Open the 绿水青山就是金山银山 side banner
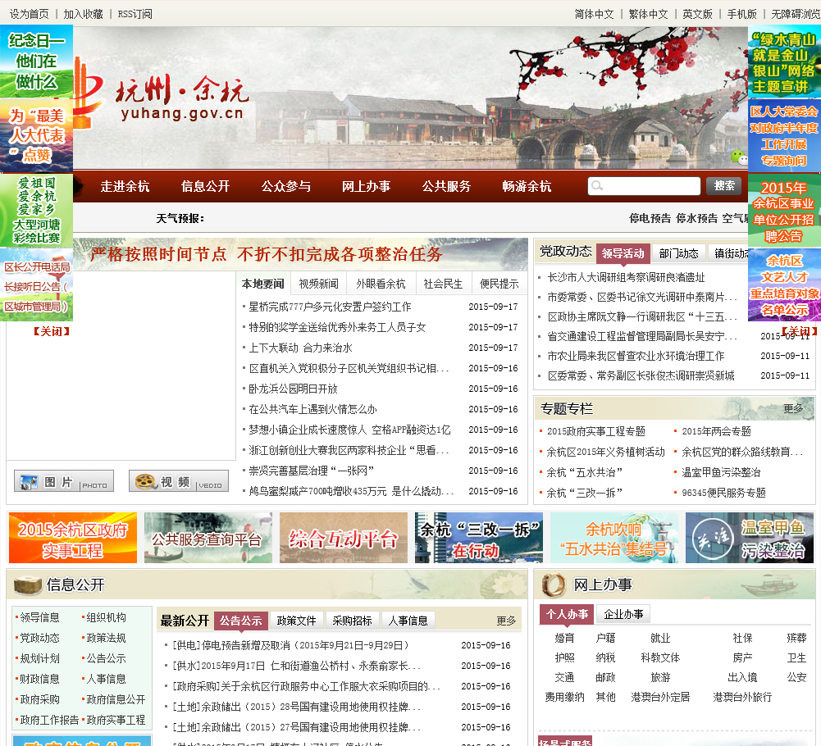This screenshot has height=746, width=821. click(x=784, y=61)
